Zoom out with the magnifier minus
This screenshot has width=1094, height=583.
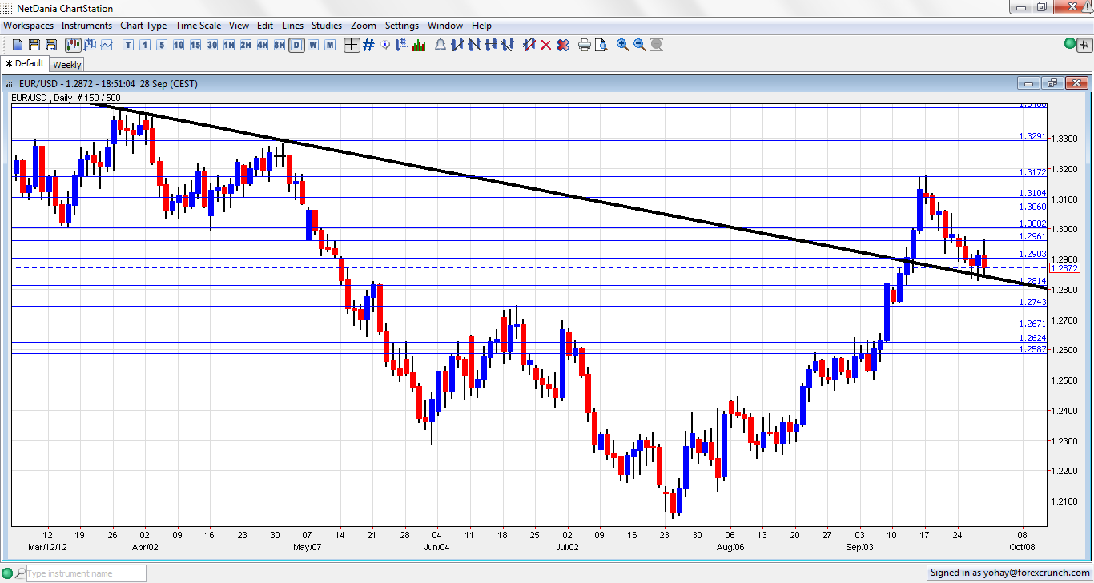click(639, 45)
